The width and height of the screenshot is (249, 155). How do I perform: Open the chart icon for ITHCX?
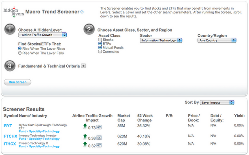[x=99, y=145]
